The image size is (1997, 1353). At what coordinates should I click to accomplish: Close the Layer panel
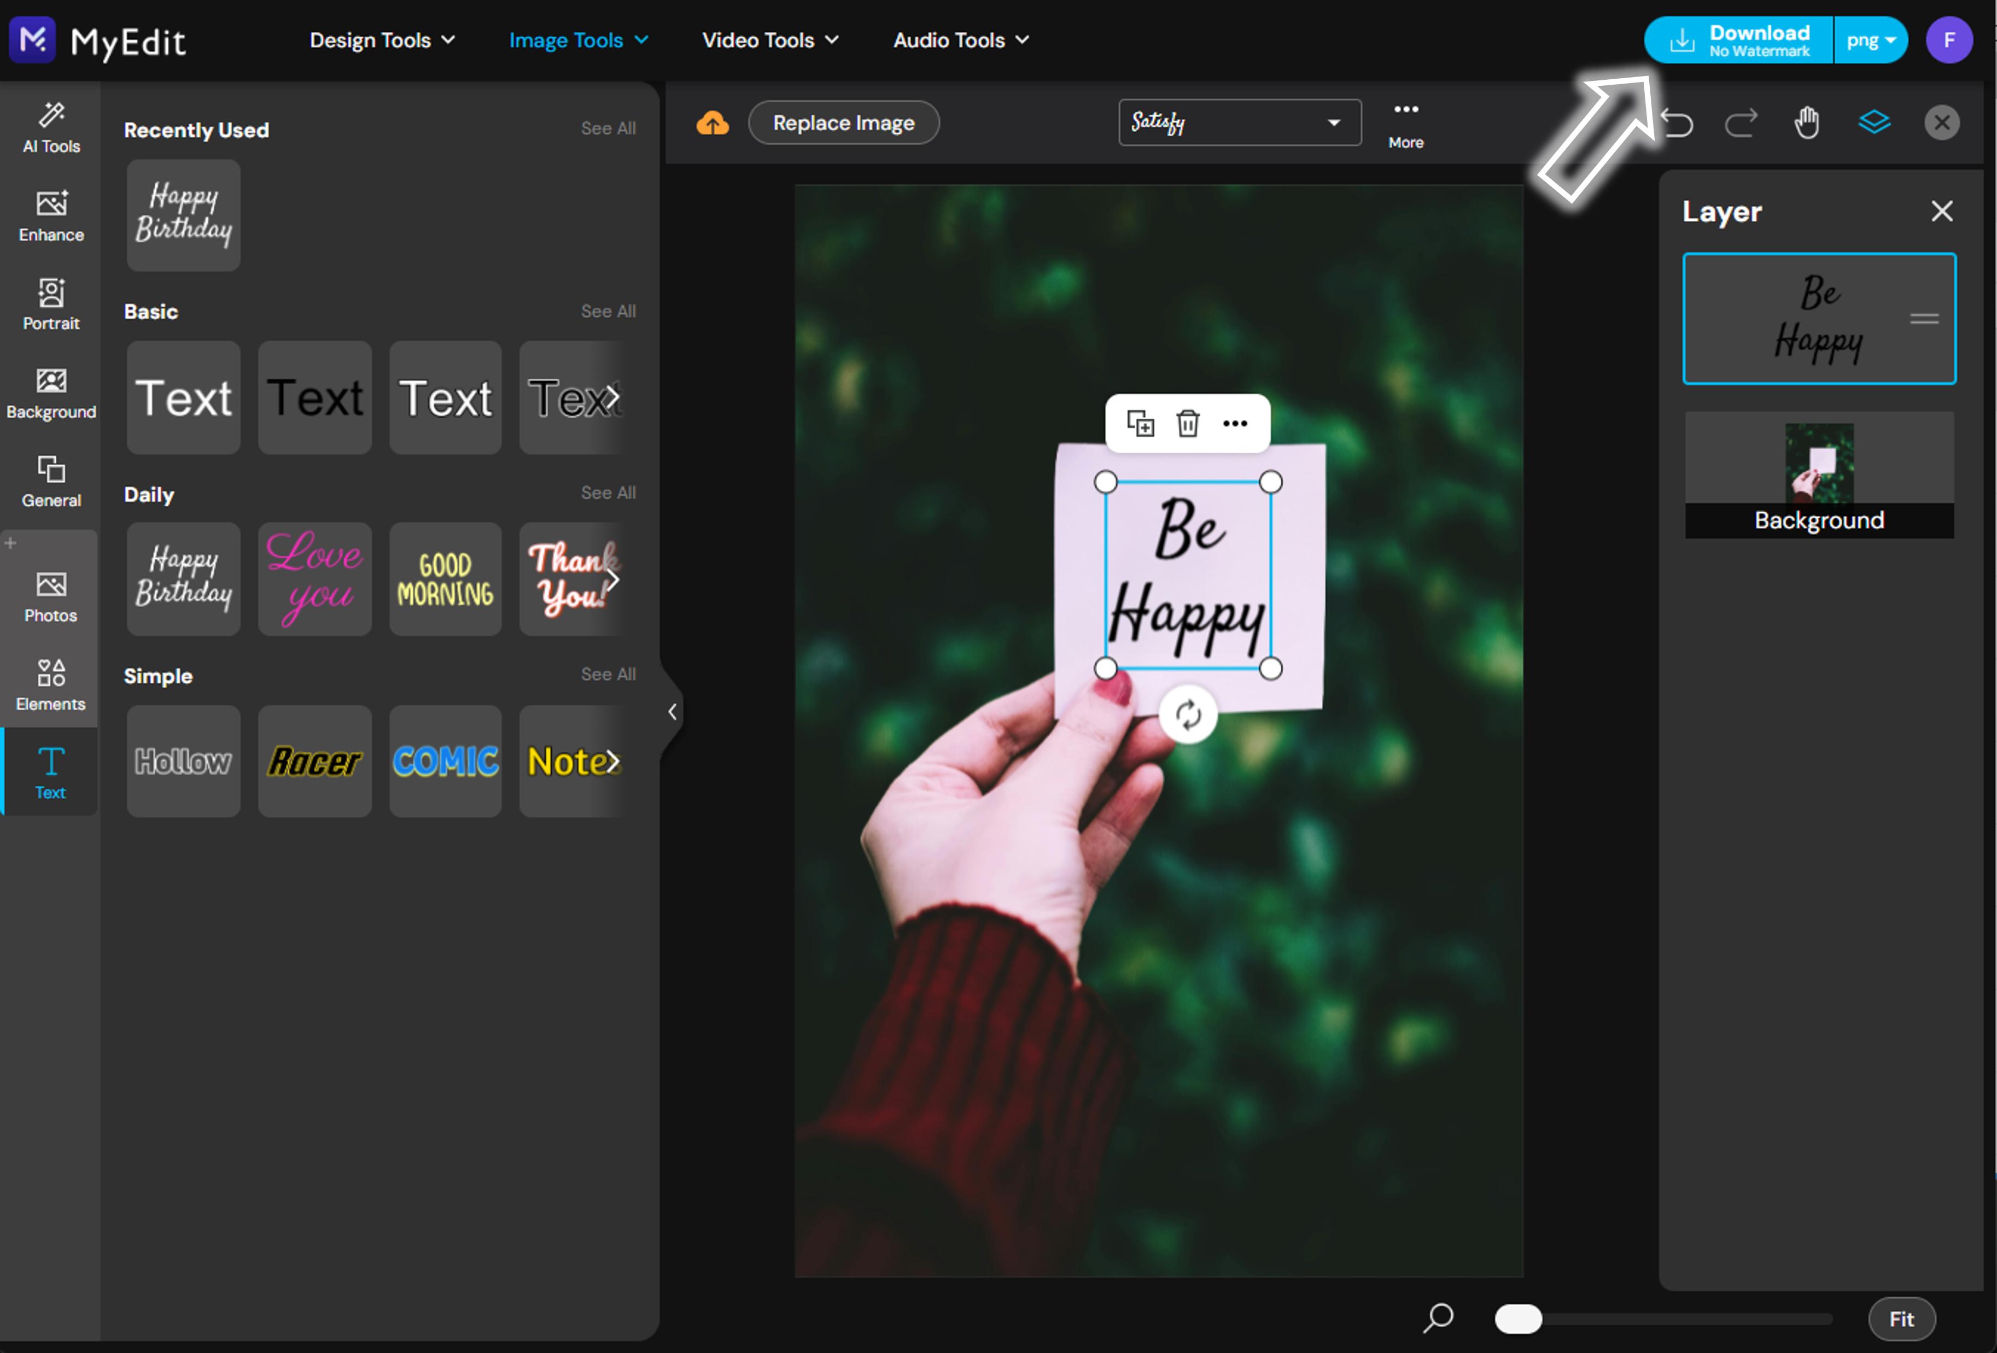[1942, 212]
